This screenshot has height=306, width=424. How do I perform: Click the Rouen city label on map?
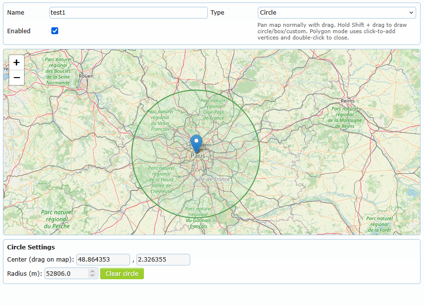[x=86, y=76]
